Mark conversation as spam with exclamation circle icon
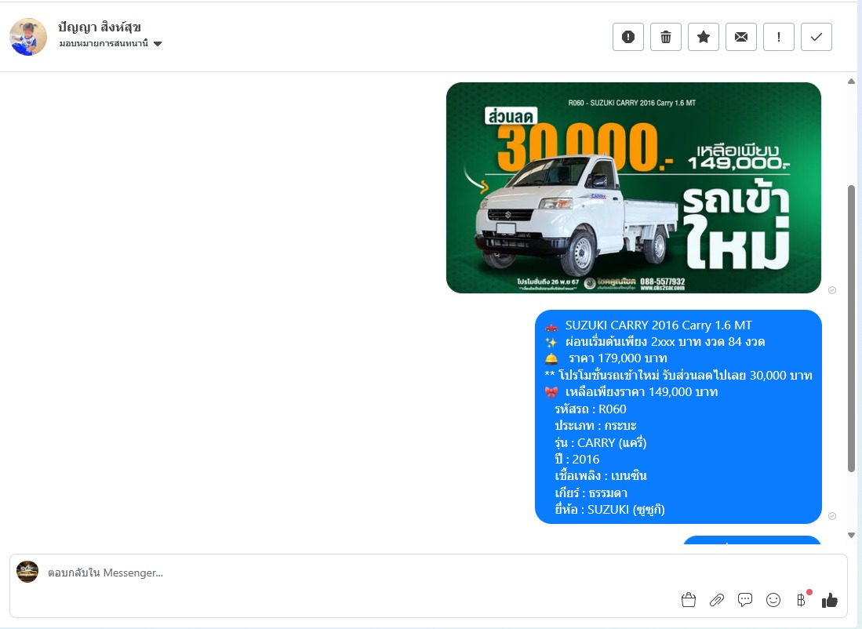The width and height of the screenshot is (862, 629). pyautogui.click(x=627, y=37)
